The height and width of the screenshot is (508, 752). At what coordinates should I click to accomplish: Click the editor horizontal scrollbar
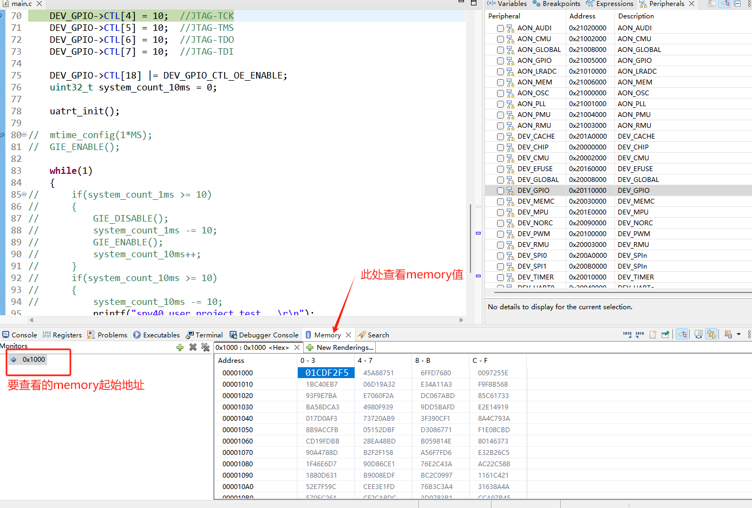(x=244, y=320)
